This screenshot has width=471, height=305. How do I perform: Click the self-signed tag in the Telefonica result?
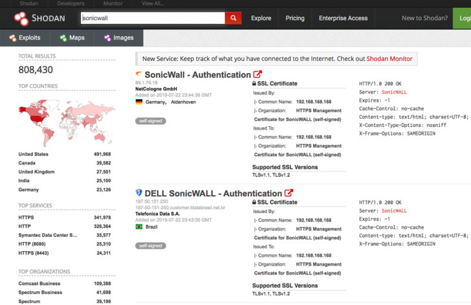pos(151,245)
